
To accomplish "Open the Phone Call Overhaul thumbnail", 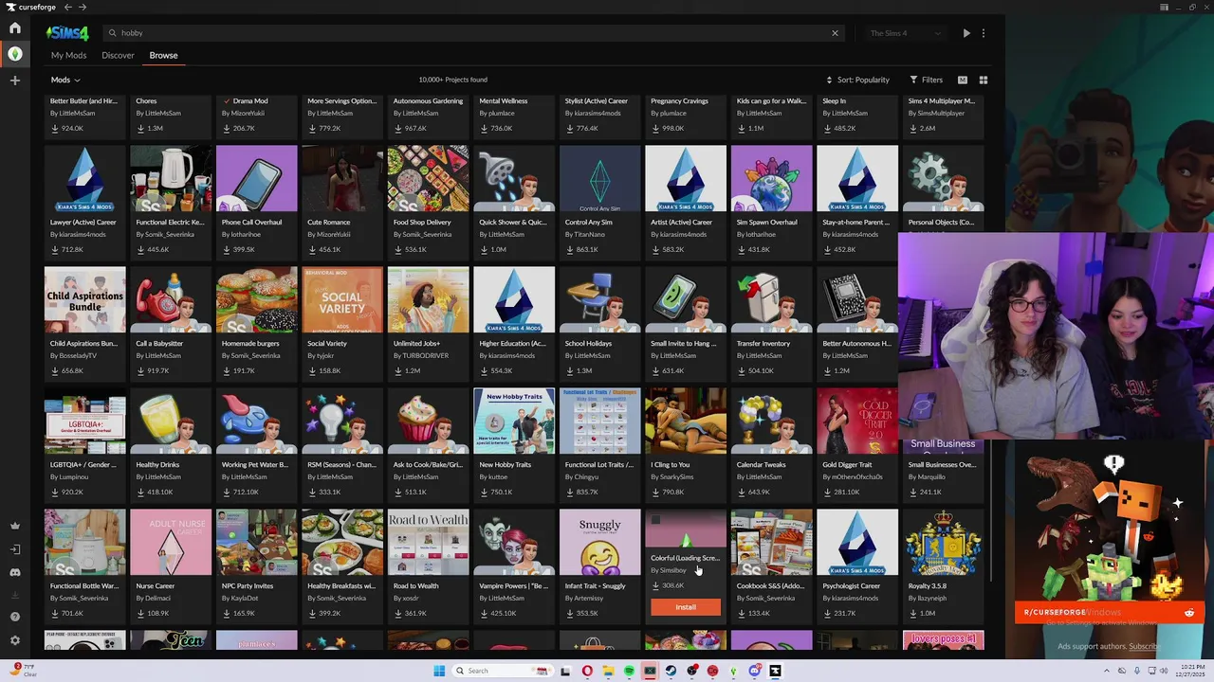I will coord(257,179).
